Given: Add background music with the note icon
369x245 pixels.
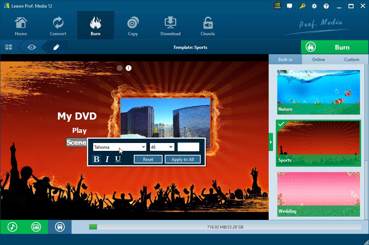Looking at the screenshot, I should pos(12,227).
